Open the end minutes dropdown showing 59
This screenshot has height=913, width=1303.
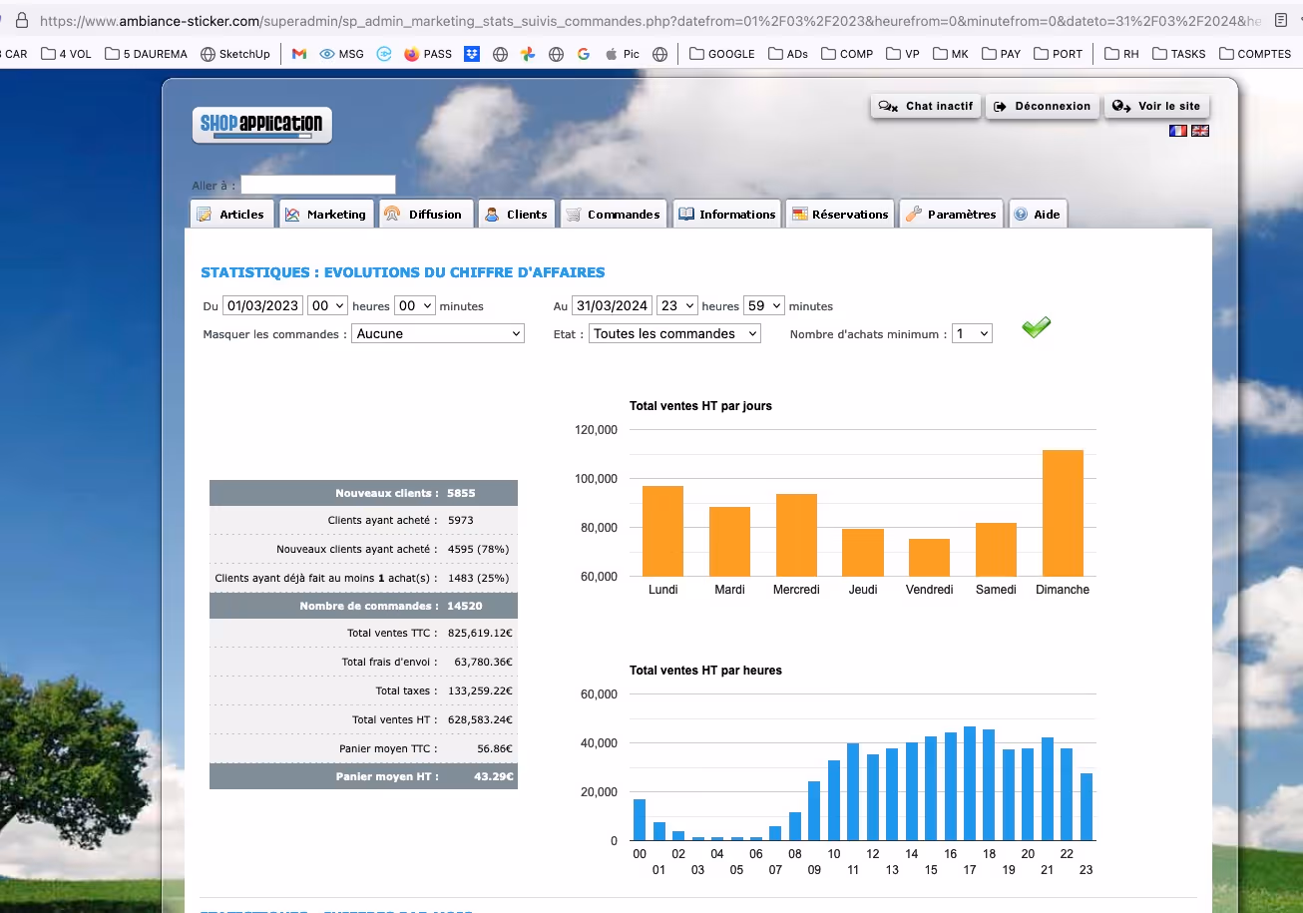tap(764, 306)
